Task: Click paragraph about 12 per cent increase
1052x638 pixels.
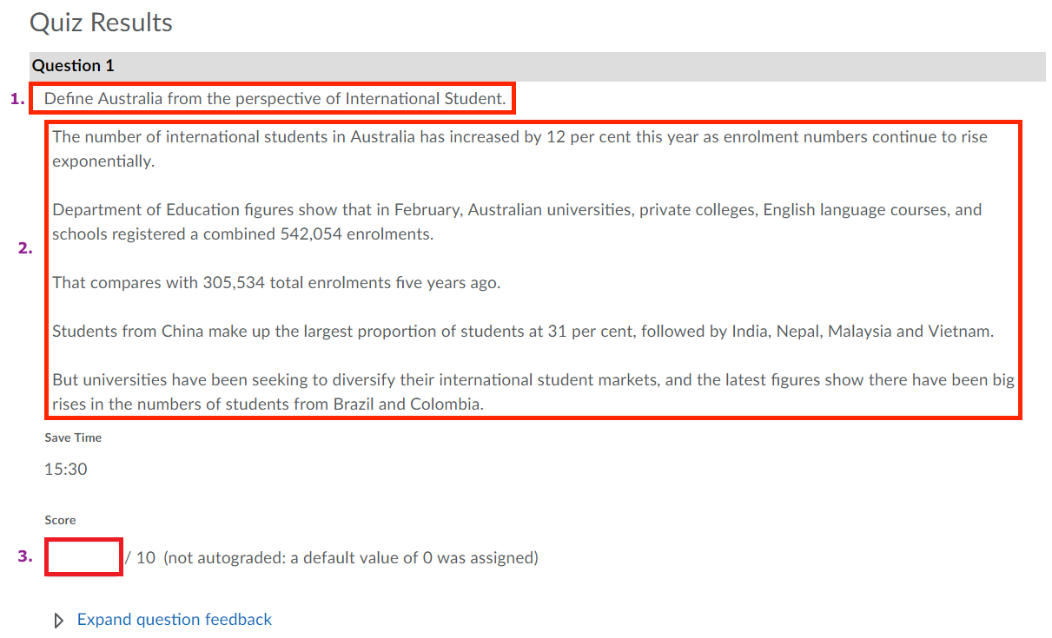Action: coord(519,137)
